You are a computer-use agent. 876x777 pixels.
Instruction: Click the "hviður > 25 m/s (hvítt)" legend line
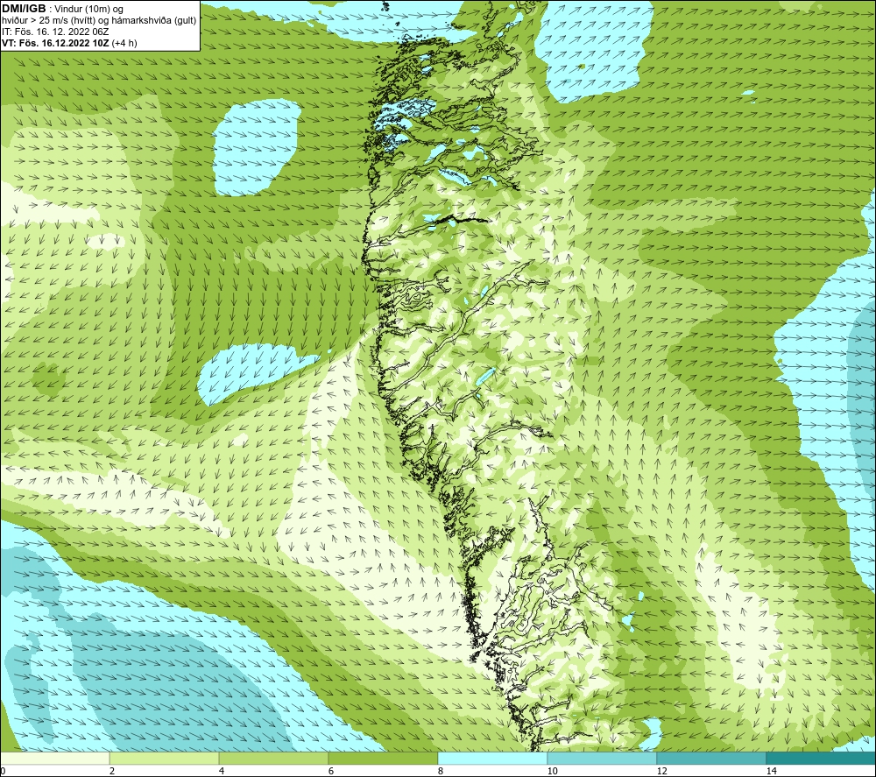point(99,20)
